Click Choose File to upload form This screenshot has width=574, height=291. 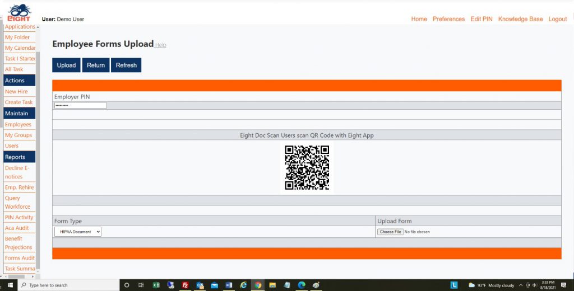coord(390,232)
